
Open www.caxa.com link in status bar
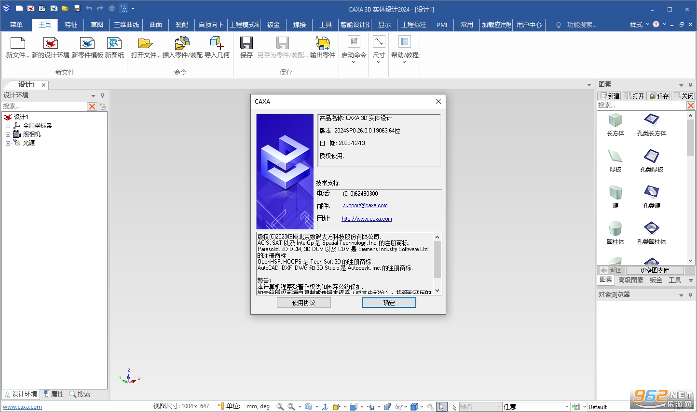22,407
